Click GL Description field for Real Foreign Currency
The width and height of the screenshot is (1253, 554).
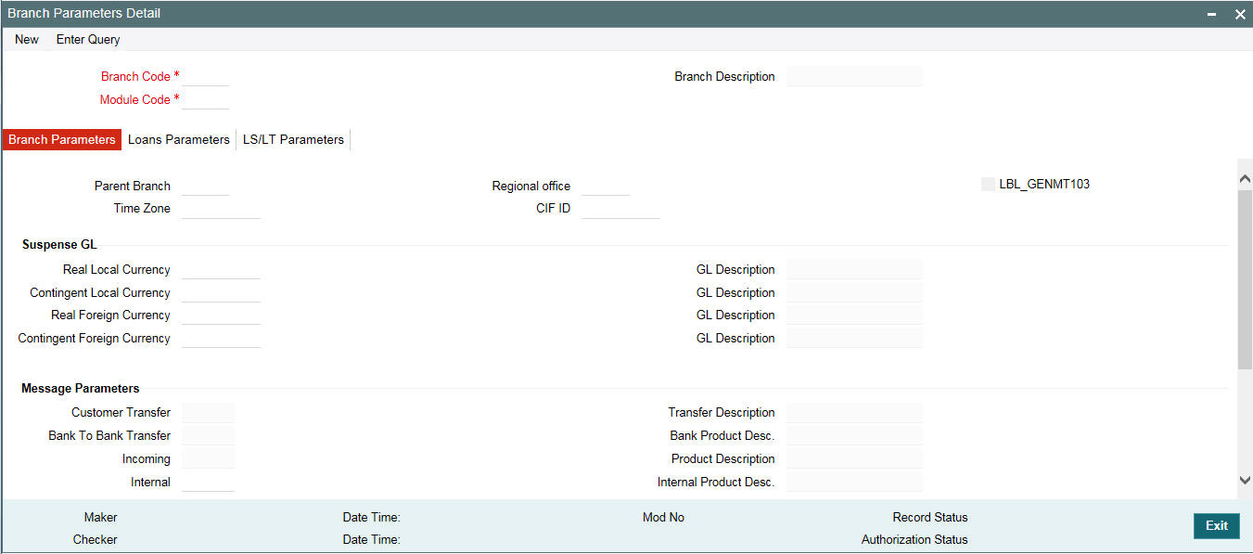pyautogui.click(x=854, y=315)
